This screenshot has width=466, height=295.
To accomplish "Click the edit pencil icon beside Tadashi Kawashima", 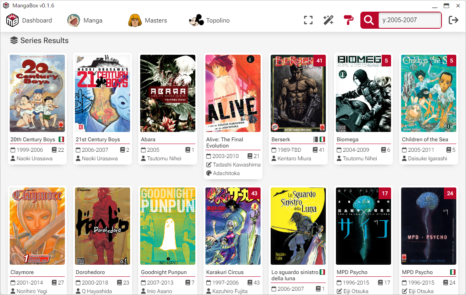I will pyautogui.click(x=209, y=165).
